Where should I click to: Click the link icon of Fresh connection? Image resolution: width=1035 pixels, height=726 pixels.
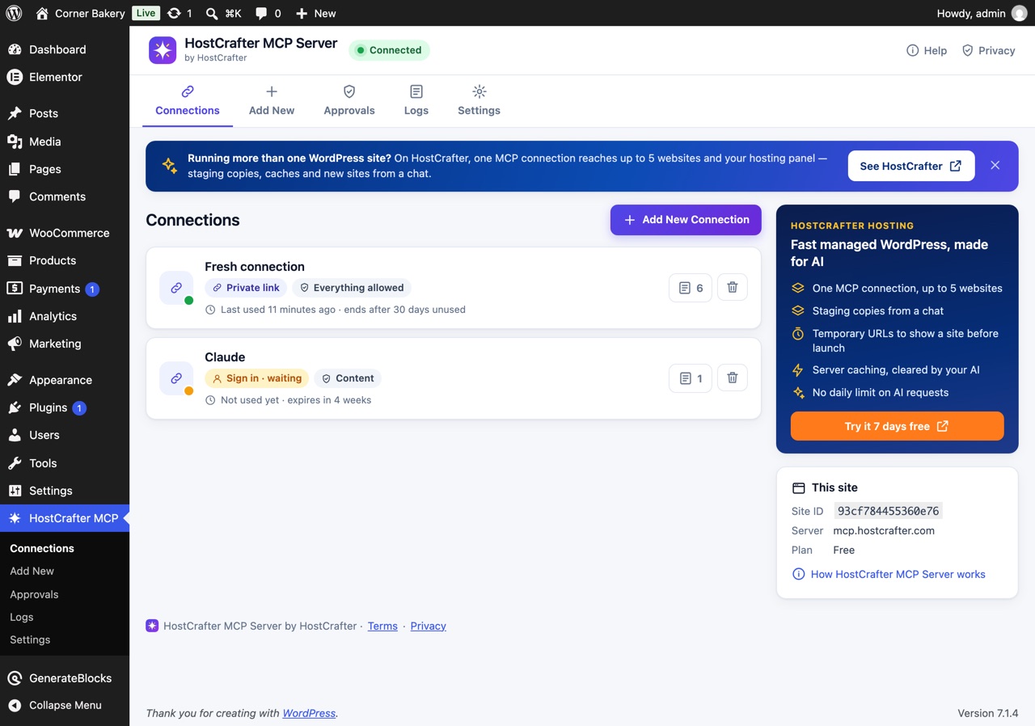click(x=176, y=288)
